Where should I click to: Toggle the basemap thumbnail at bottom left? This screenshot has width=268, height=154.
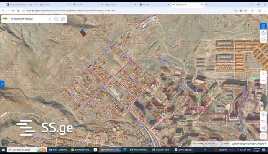click(4, 142)
